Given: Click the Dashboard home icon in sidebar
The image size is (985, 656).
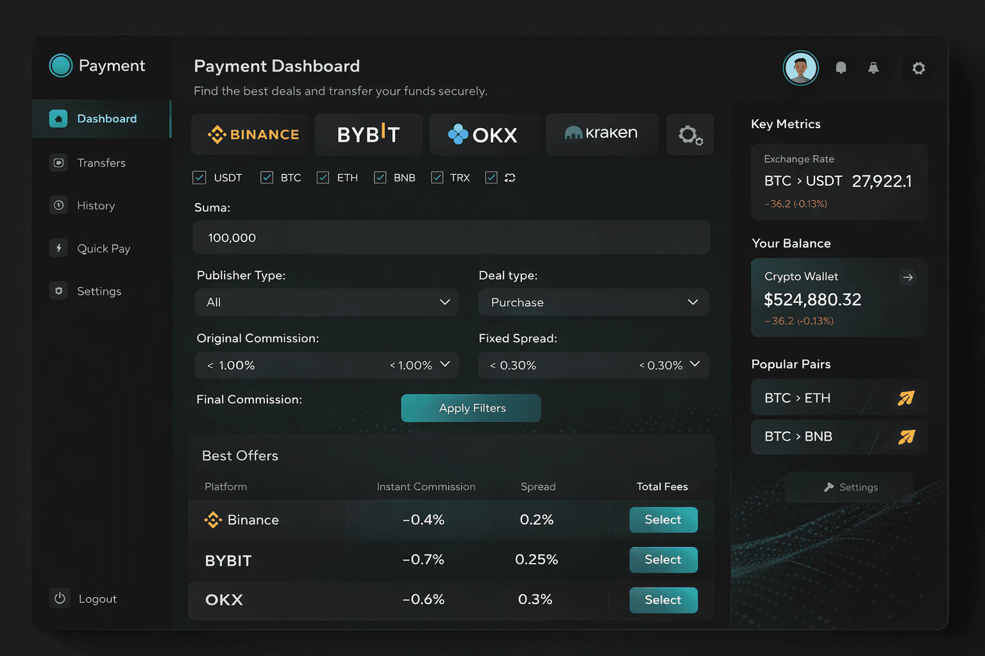Looking at the screenshot, I should [58, 119].
